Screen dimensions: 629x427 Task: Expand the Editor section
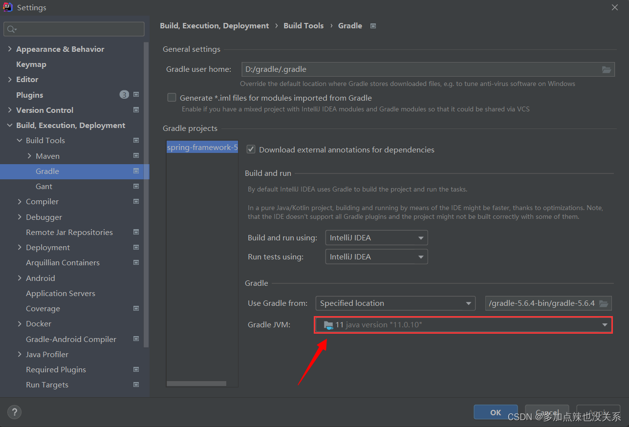click(x=10, y=79)
